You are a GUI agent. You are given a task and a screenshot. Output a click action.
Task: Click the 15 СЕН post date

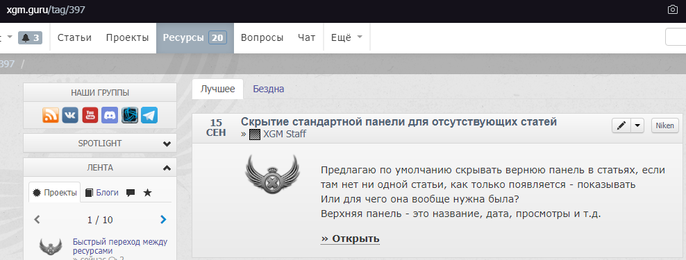tap(216, 128)
